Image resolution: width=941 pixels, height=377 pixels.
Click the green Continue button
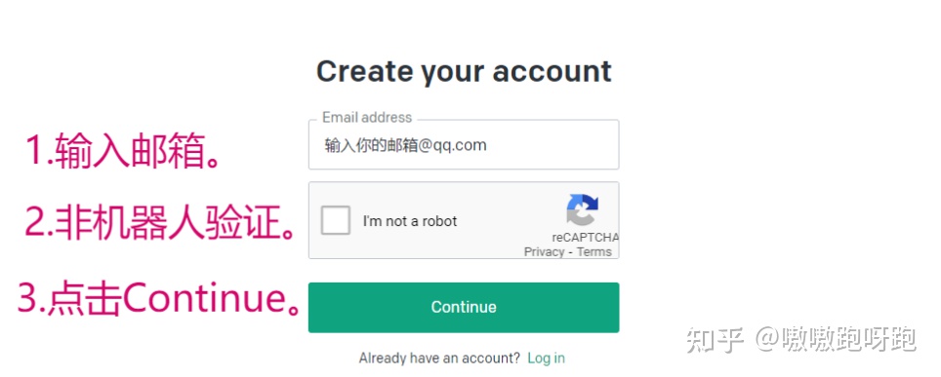click(x=464, y=308)
